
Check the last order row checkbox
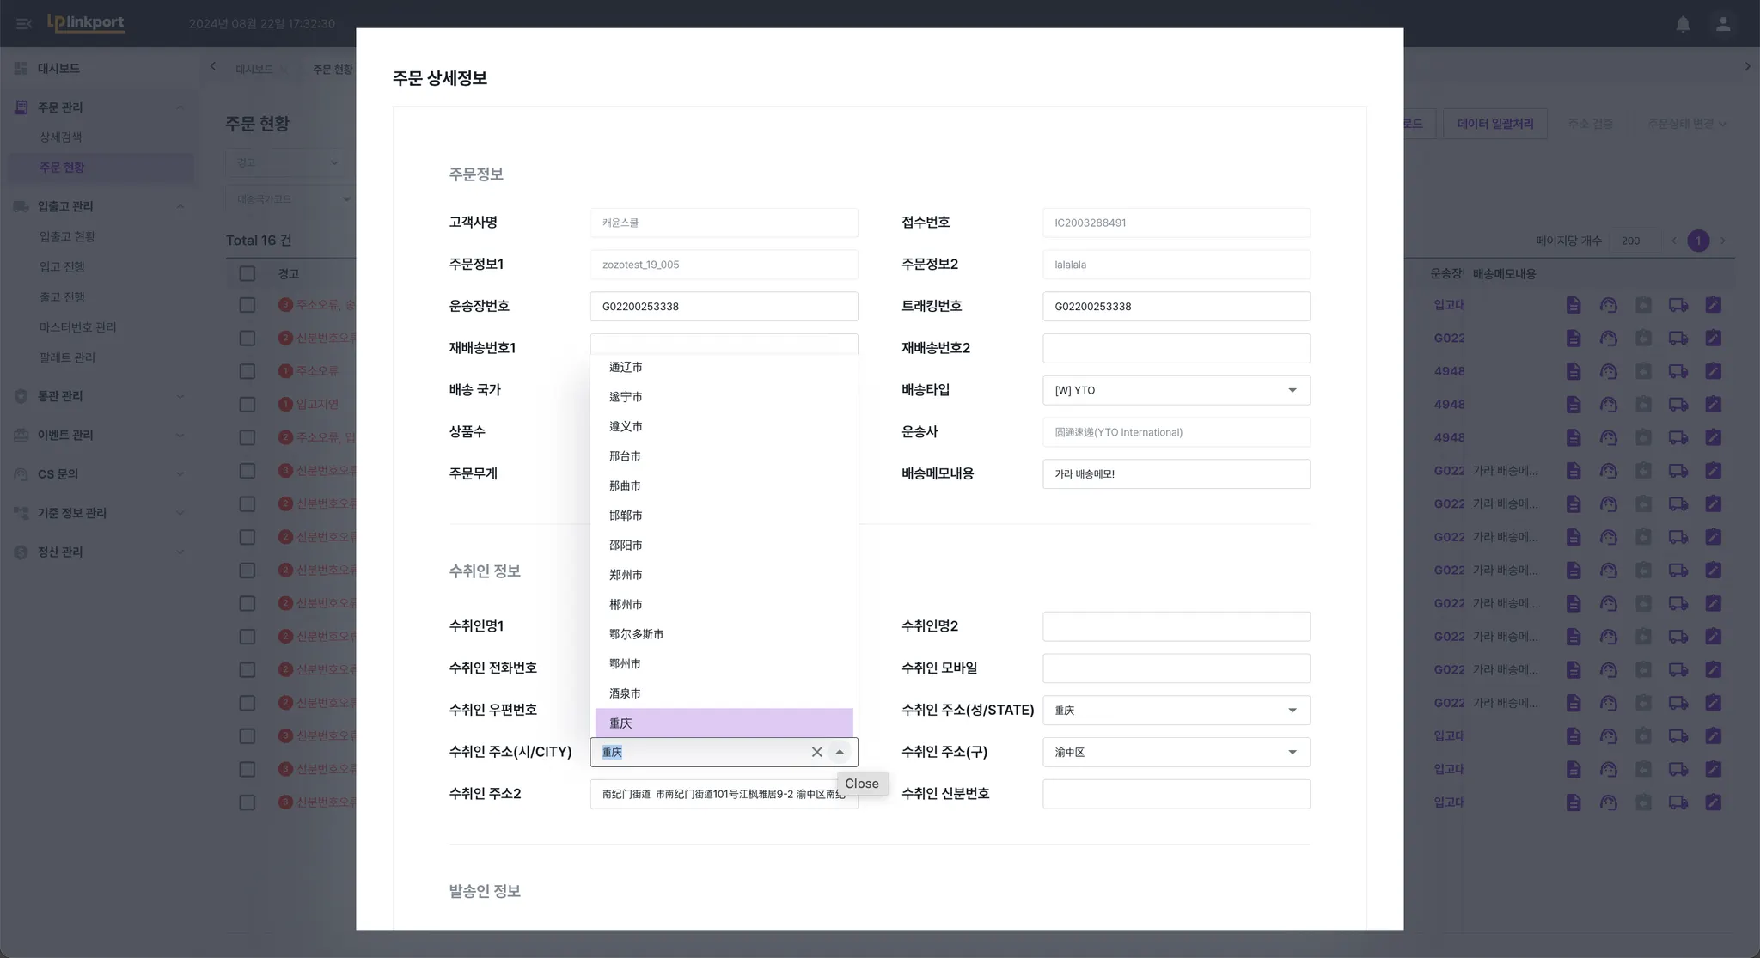247,802
